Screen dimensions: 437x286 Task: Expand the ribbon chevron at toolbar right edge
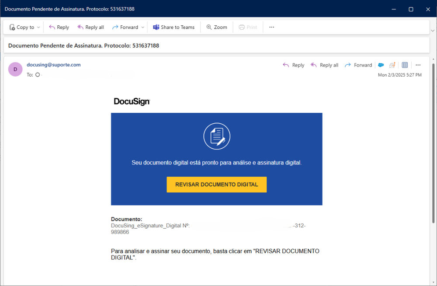click(x=433, y=31)
